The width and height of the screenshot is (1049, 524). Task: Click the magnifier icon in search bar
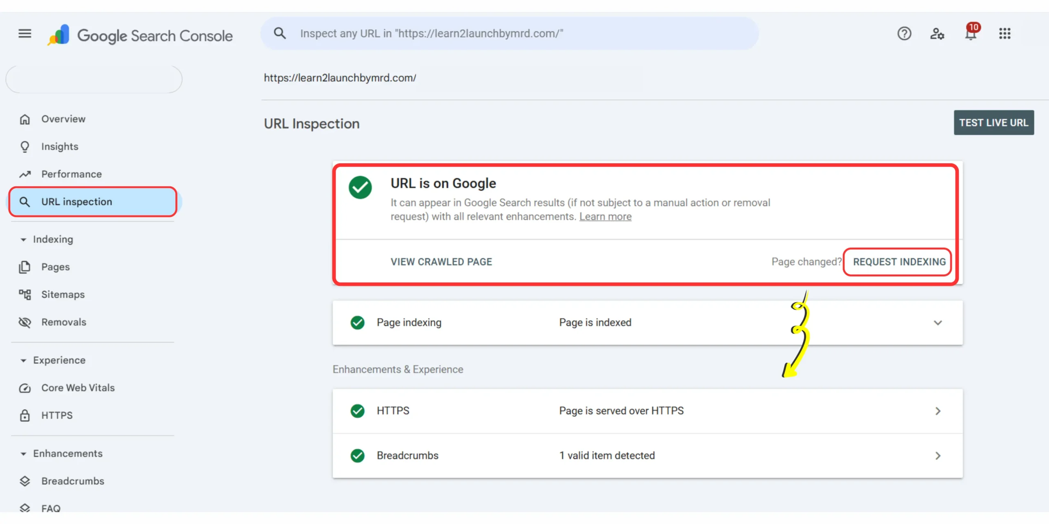point(279,33)
